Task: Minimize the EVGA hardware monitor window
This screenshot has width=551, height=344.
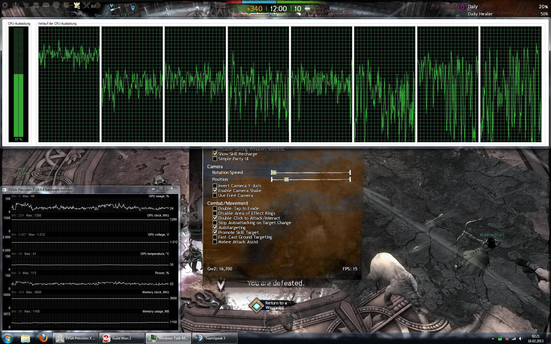Action: [153, 188]
